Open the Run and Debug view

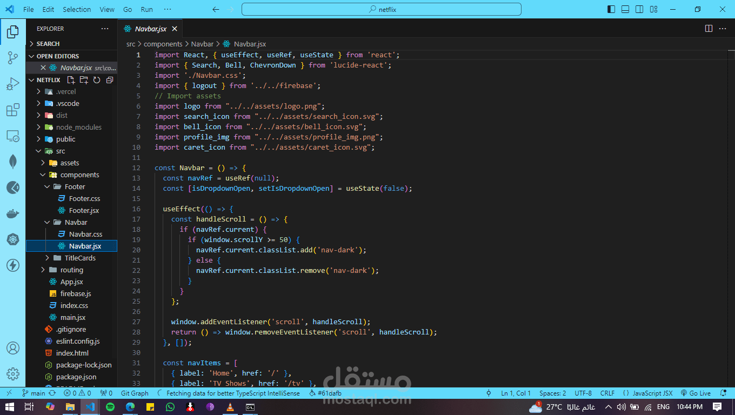coord(12,84)
